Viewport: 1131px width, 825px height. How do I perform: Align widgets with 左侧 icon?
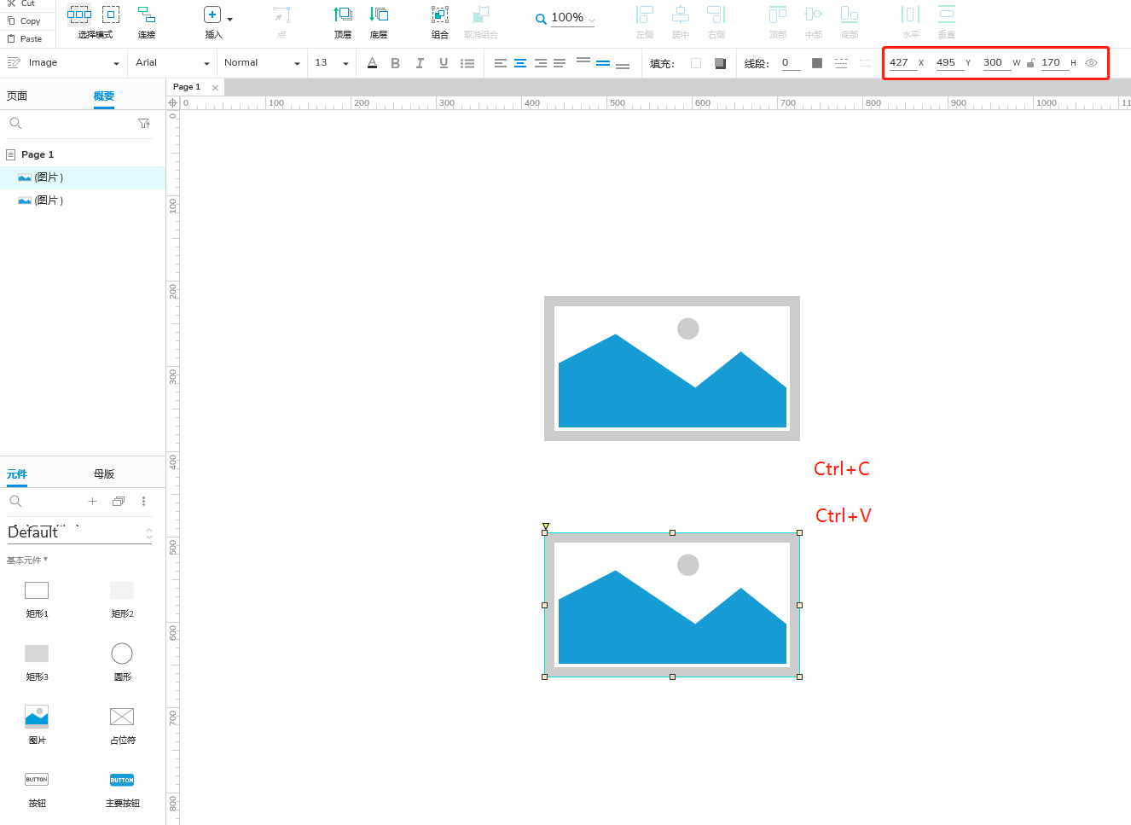coord(645,15)
